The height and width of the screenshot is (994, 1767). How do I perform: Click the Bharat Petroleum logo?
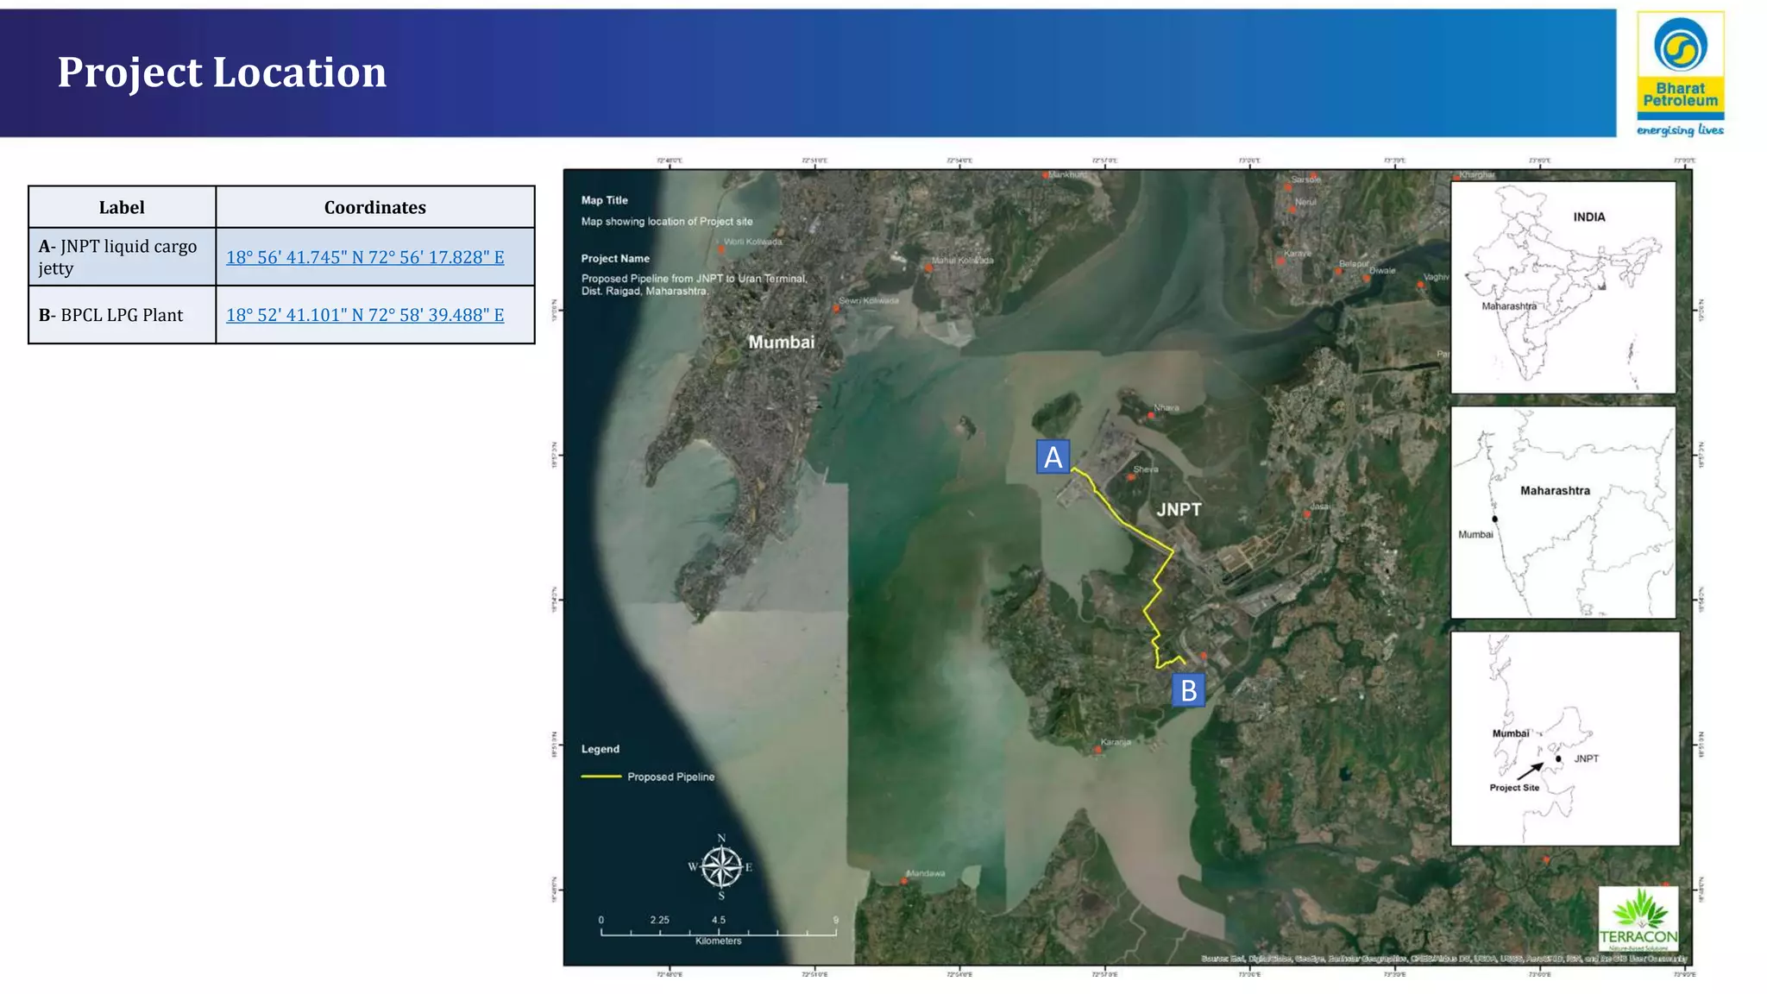coord(1680,73)
